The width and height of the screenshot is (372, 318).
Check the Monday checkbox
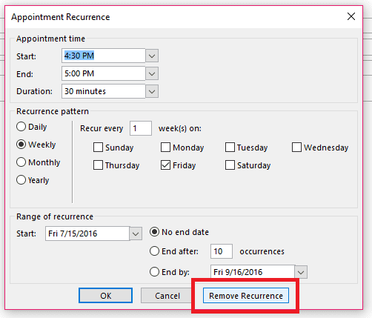click(x=165, y=148)
